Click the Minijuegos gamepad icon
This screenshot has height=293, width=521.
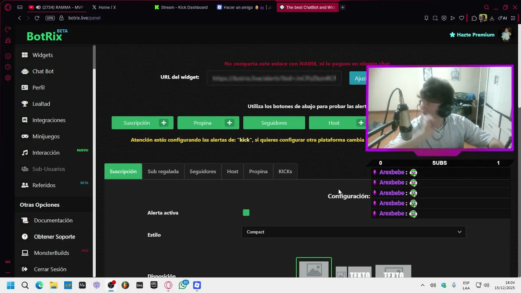25,136
